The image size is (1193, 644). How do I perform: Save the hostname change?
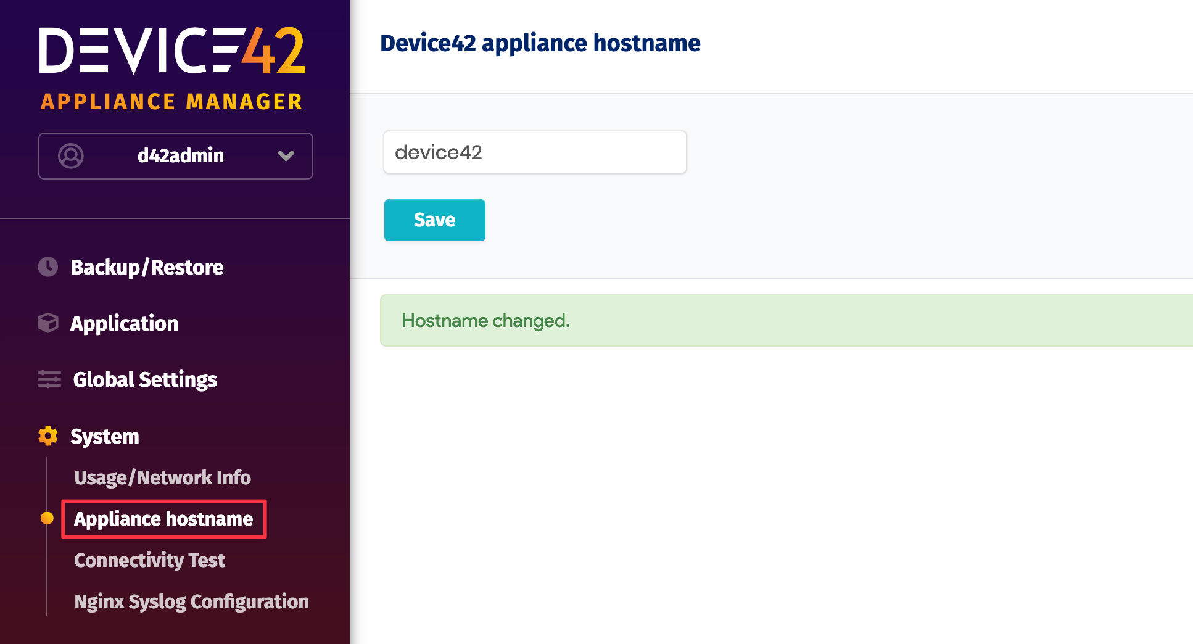pos(434,220)
